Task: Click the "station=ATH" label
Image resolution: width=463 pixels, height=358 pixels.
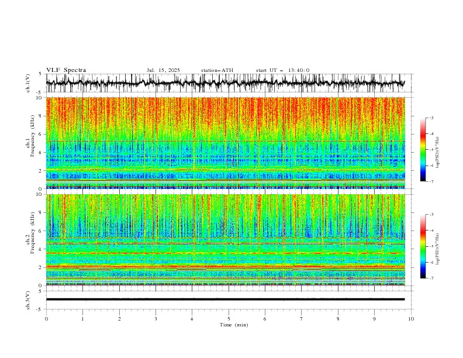Action: click(x=217, y=70)
